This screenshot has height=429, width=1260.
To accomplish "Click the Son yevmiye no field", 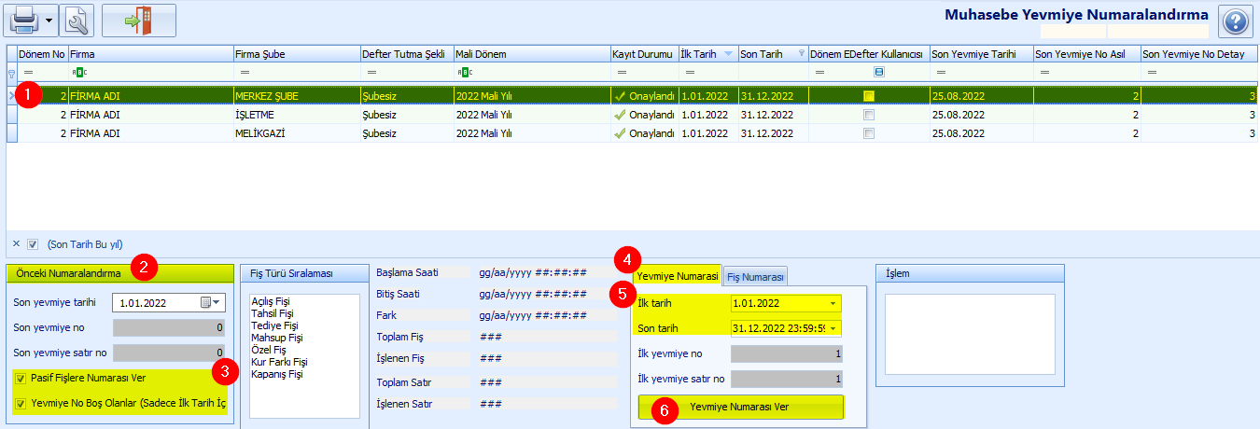I will point(169,327).
